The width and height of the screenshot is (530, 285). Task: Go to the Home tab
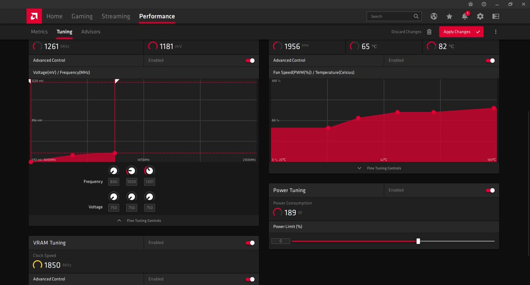(x=54, y=16)
